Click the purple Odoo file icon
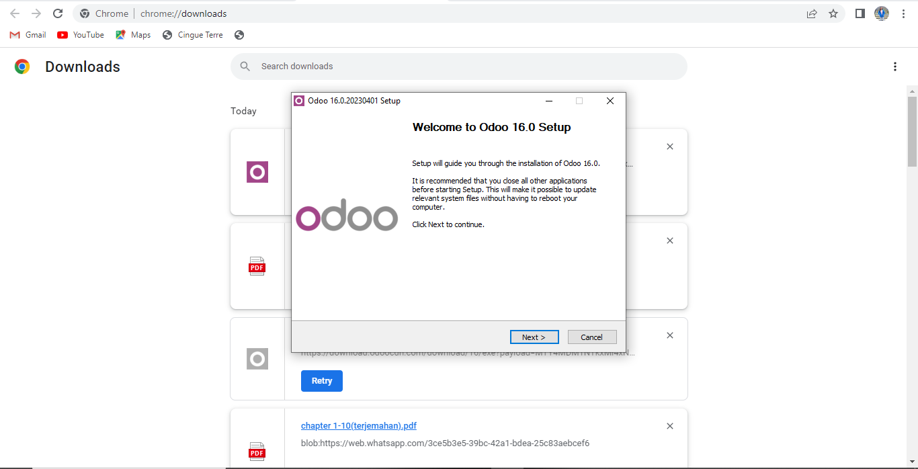 257,172
